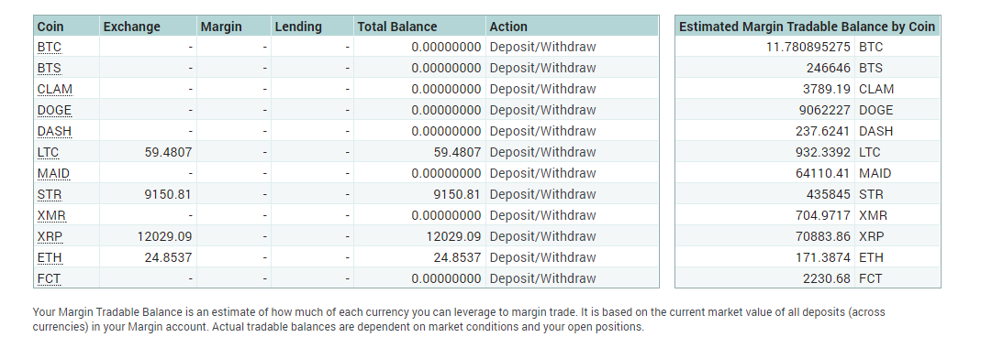Open the LTC coin link
This screenshot has width=1003, height=348.
pos(48,152)
